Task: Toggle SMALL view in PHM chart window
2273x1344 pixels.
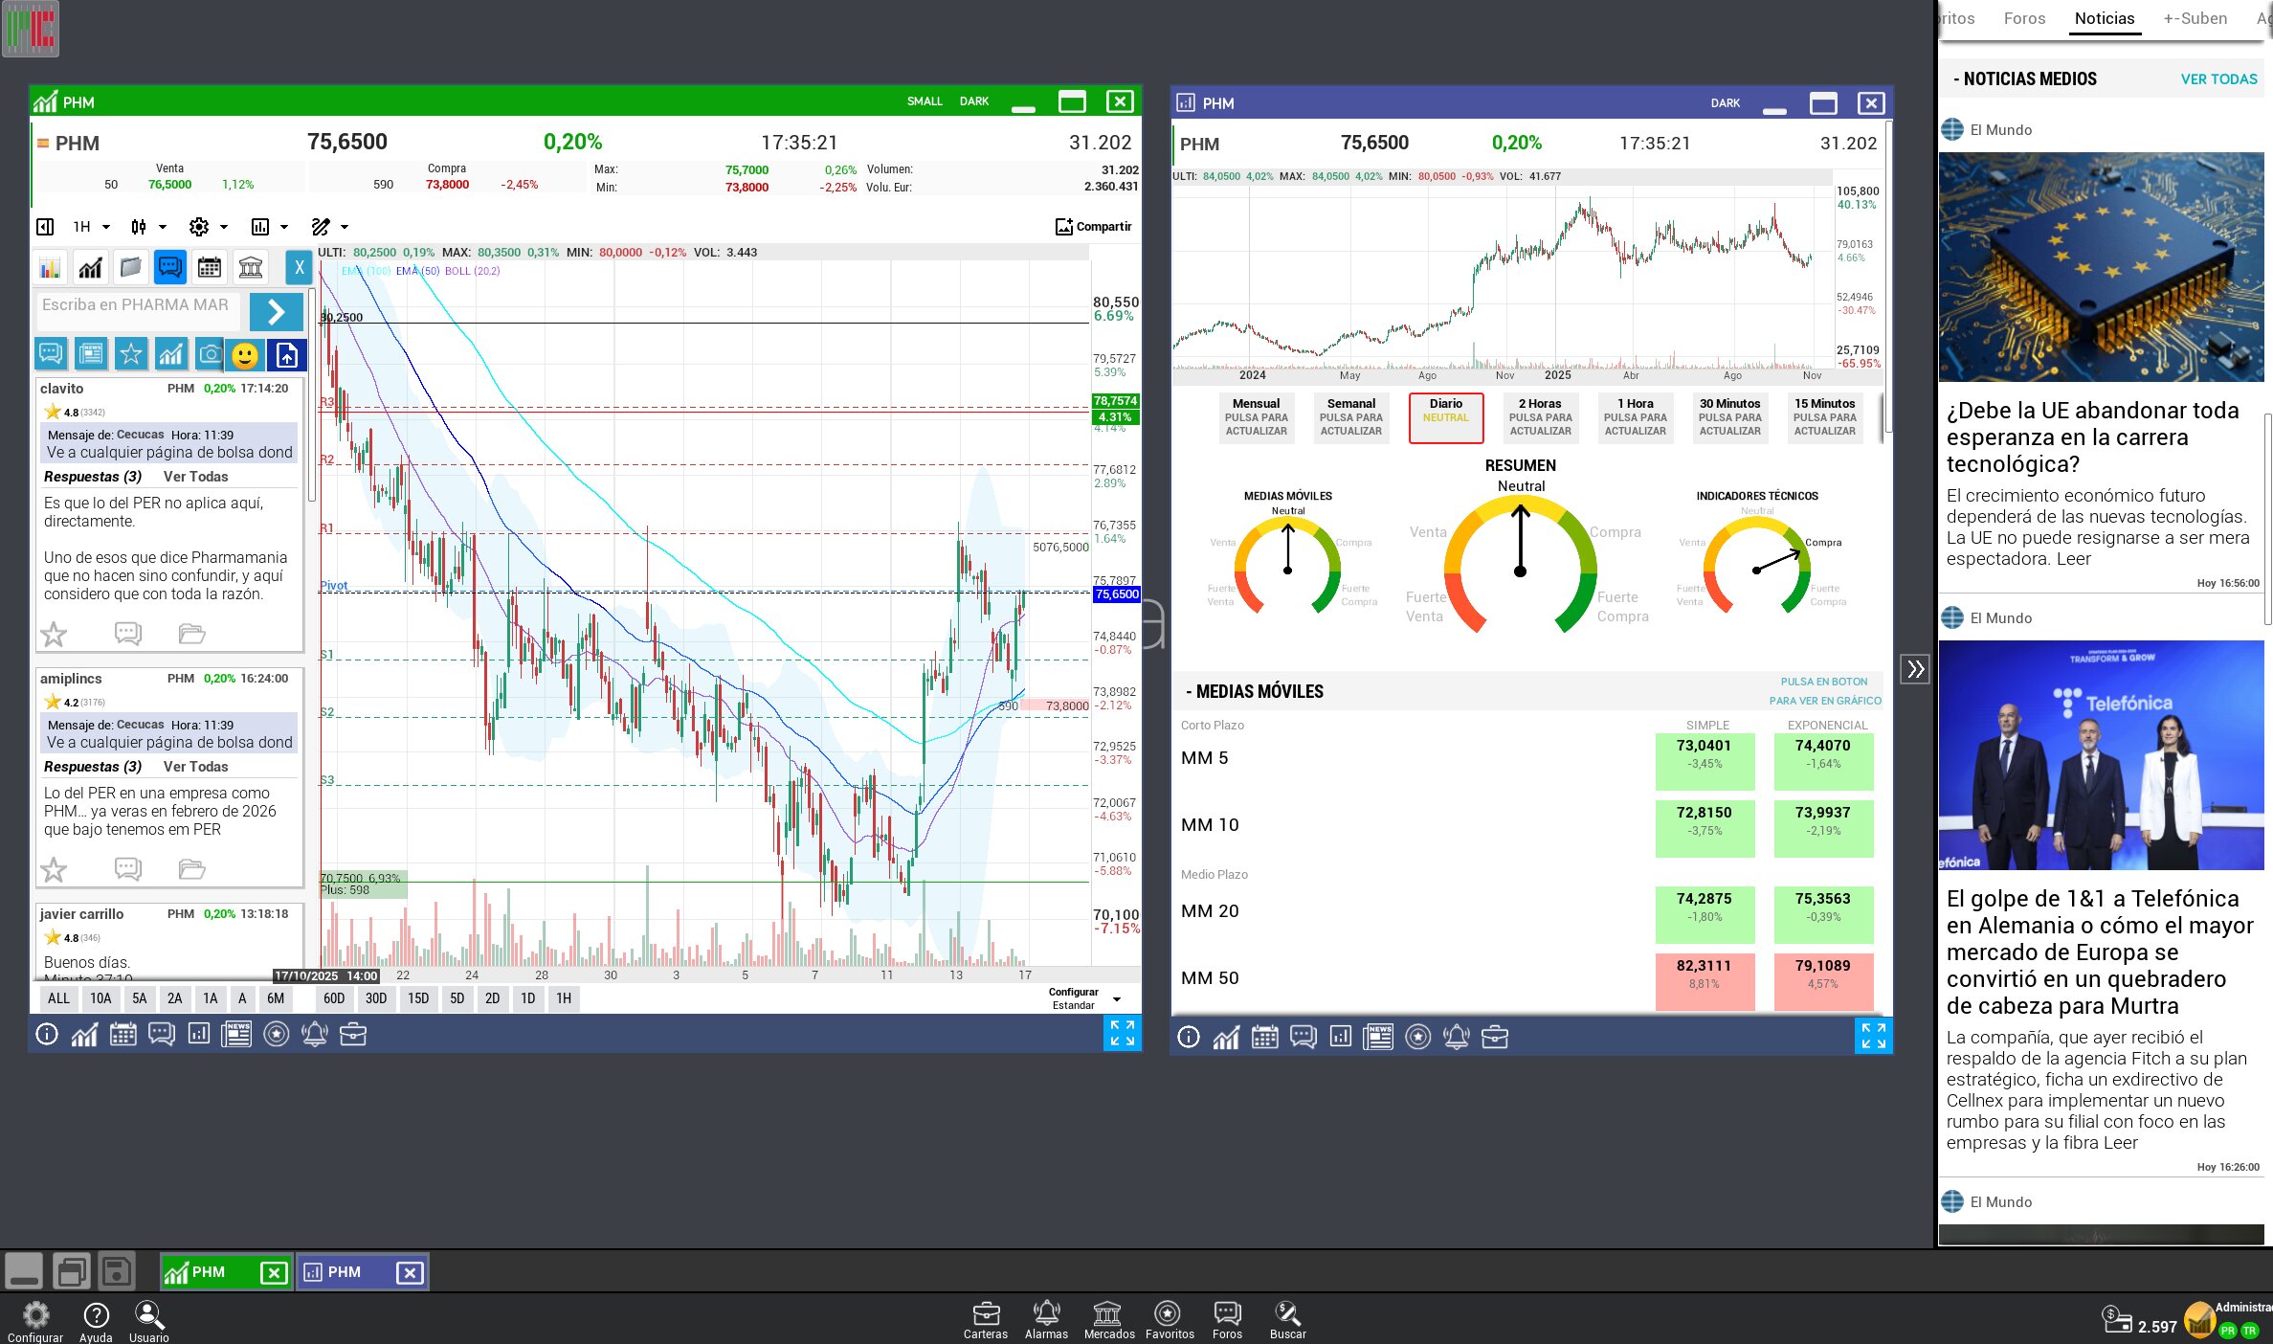Action: (x=924, y=101)
